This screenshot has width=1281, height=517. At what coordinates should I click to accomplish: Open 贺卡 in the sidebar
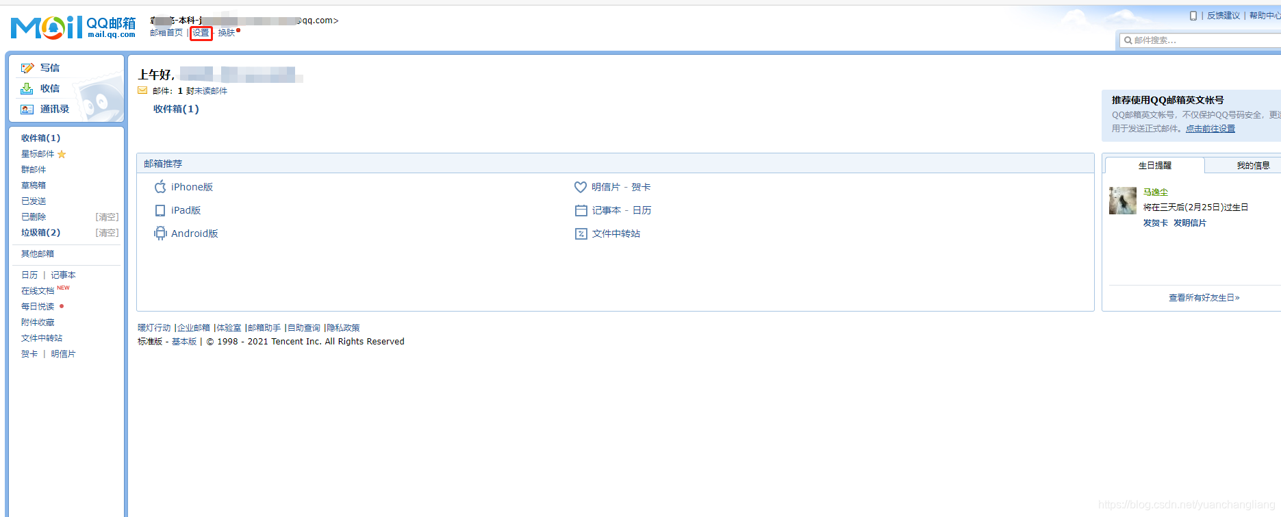point(29,354)
